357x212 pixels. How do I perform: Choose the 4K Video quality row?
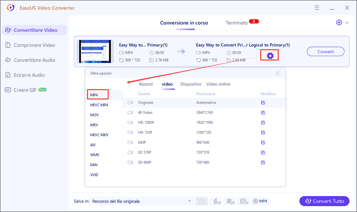204,112
